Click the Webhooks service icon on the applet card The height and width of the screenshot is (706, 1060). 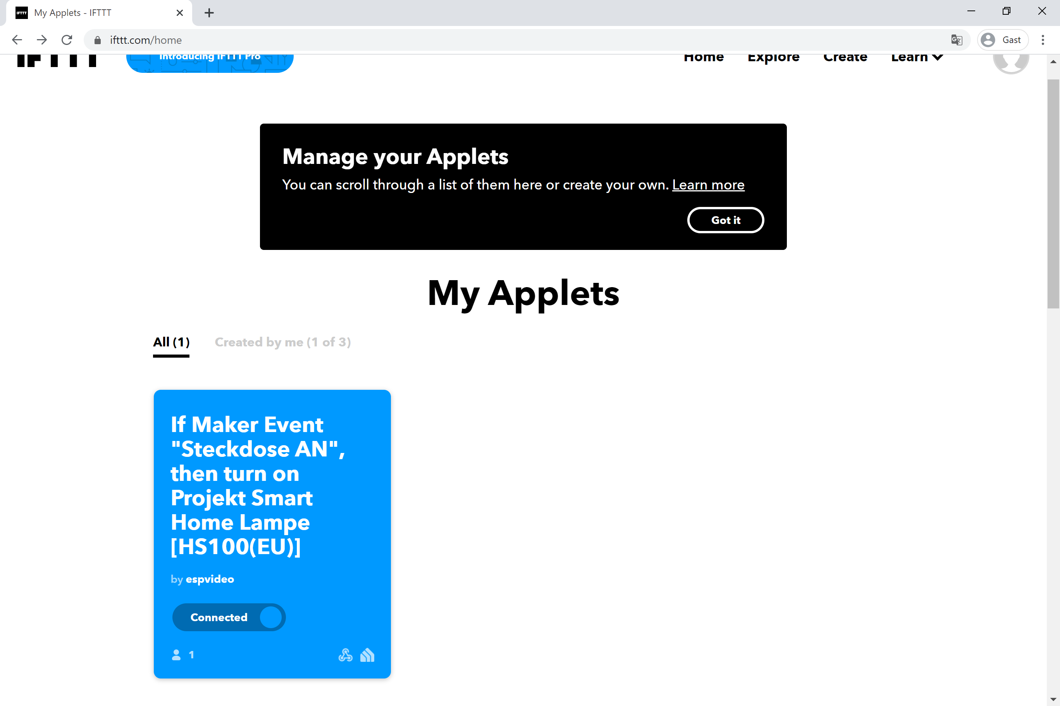tap(345, 655)
